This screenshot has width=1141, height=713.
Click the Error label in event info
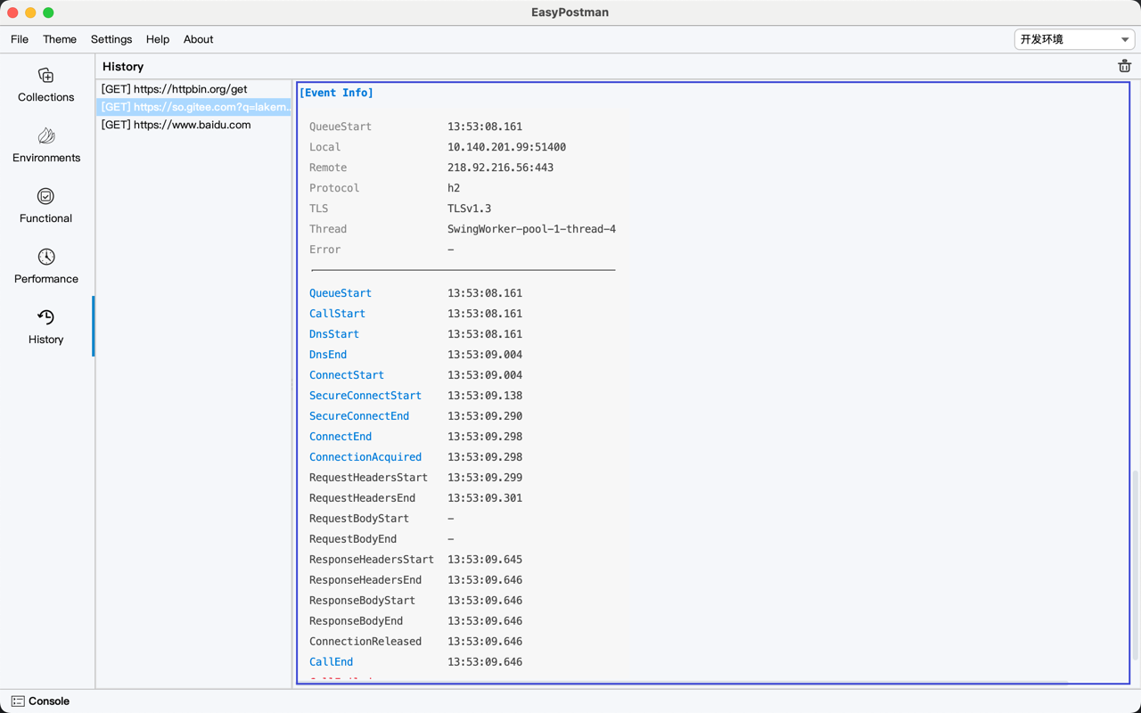click(x=324, y=250)
